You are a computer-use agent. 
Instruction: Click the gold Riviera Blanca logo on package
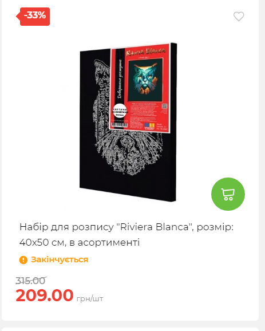pyautogui.click(x=145, y=52)
